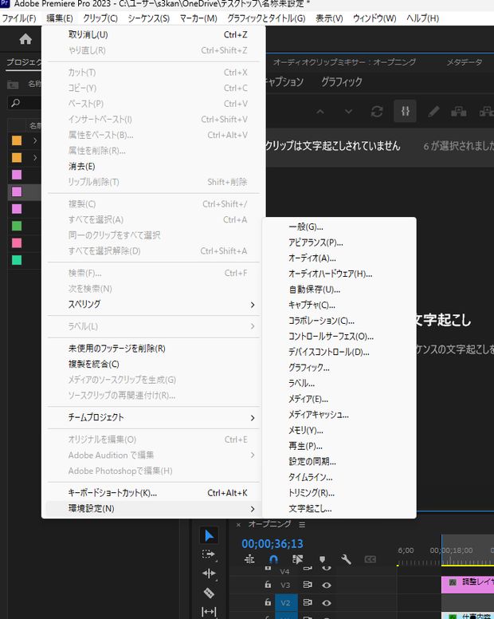Viewport: 494px width, 619px height.
Task: Open the マーカー(M) menu
Action: pyautogui.click(x=198, y=18)
